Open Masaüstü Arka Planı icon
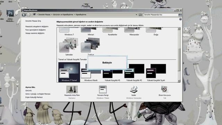 point(72,90)
